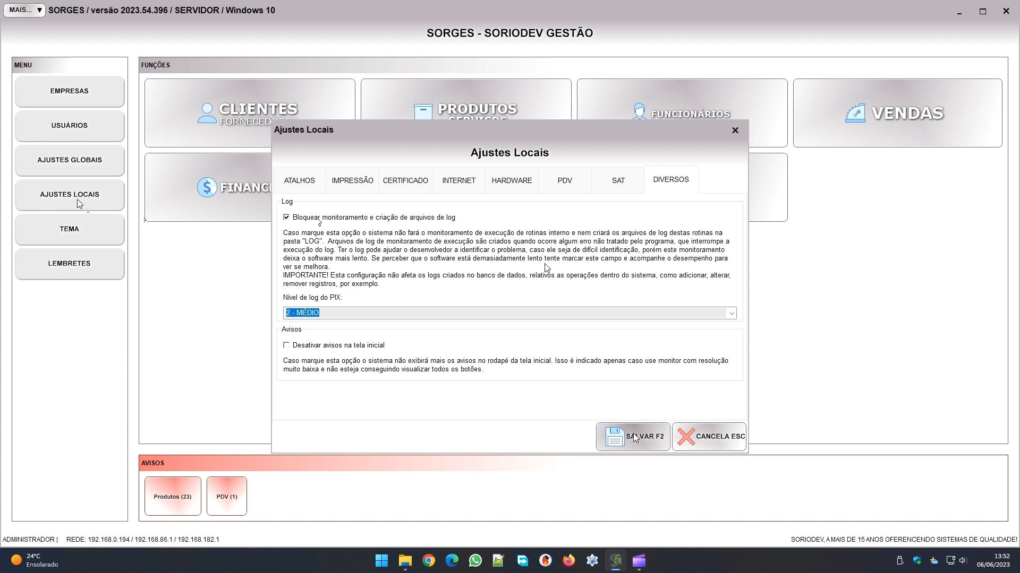Click the Financeiro dollar icon
This screenshot has width=1020, height=573.
coord(207,187)
